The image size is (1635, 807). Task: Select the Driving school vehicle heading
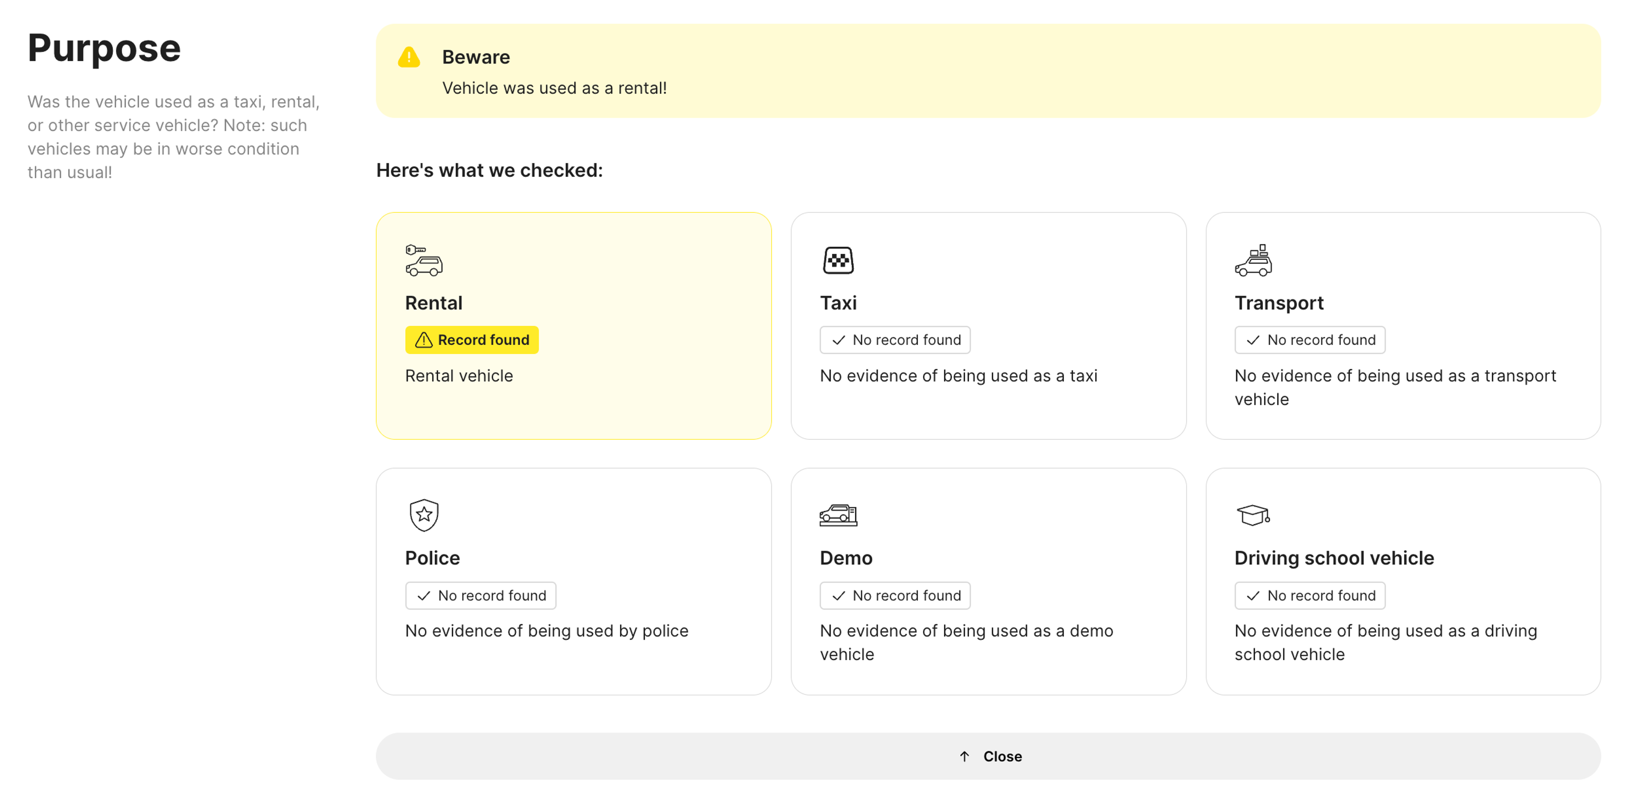pos(1334,558)
